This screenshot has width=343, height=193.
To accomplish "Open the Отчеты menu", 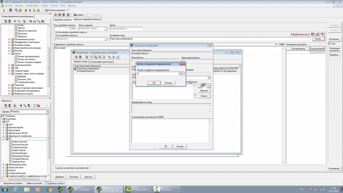I will (x=54, y=5).
